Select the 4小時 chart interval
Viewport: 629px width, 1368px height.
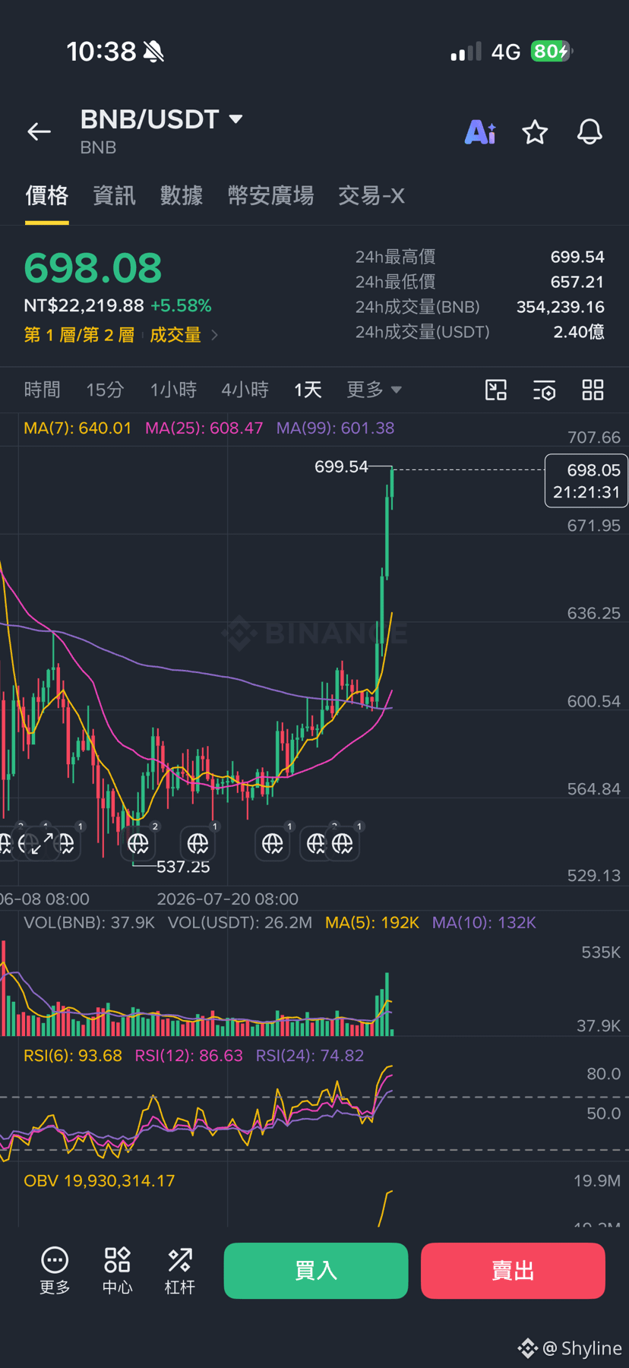coord(245,390)
